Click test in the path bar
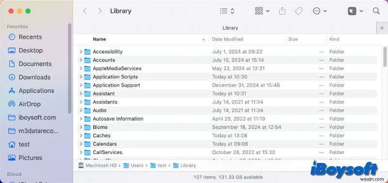This screenshot has height=183, width=388. coord(159,166)
